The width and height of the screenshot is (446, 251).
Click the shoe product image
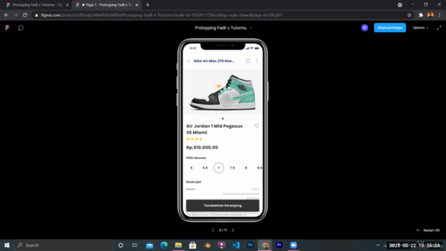(223, 92)
